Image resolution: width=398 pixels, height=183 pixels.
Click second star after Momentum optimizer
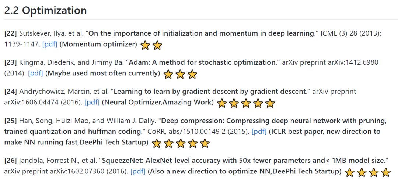(x=157, y=46)
